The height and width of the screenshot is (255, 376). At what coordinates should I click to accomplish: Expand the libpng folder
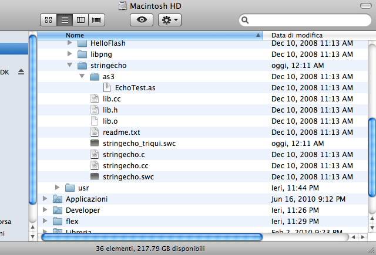70,53
